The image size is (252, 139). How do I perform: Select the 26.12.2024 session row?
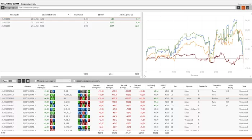point(71,19)
